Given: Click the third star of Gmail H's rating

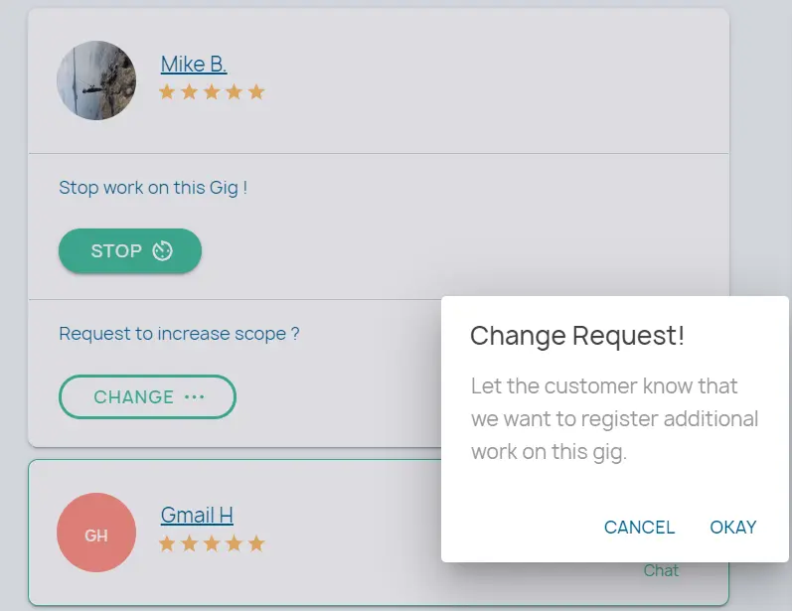Looking at the screenshot, I should pos(212,543).
